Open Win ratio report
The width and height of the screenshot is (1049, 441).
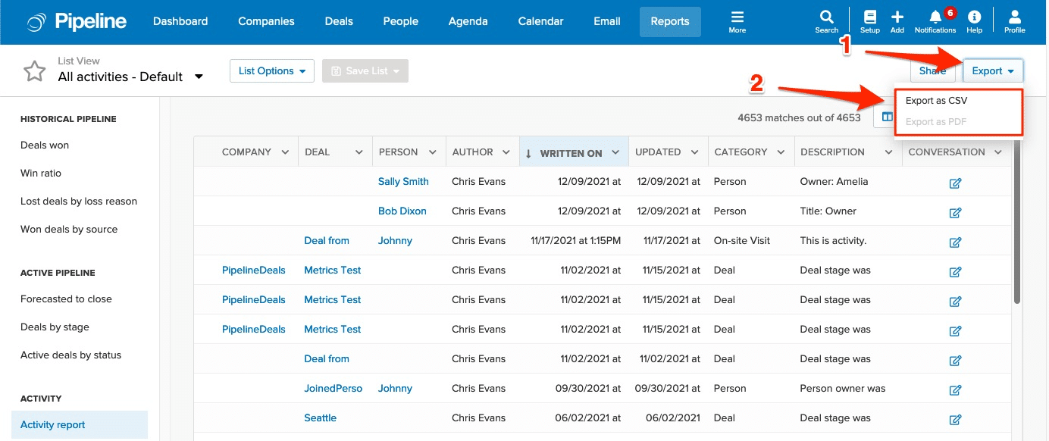click(x=41, y=174)
